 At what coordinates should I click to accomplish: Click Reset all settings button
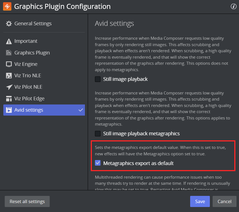click(27, 201)
